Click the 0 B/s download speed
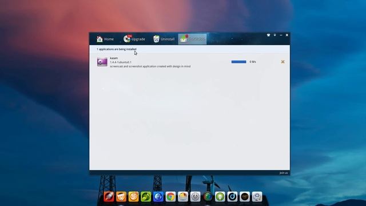The image size is (366, 206). [253, 62]
